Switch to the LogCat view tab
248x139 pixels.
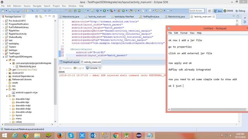[79, 68]
